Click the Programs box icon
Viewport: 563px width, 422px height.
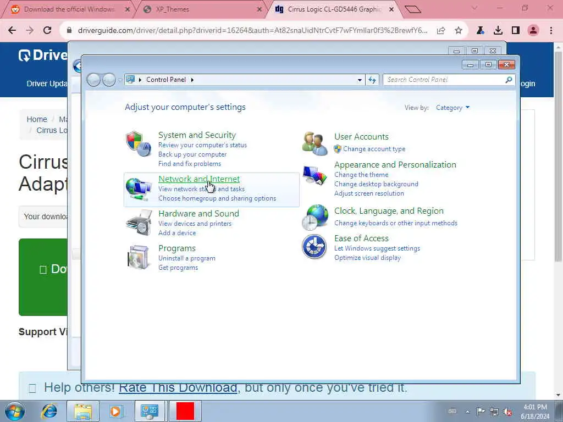click(x=138, y=257)
